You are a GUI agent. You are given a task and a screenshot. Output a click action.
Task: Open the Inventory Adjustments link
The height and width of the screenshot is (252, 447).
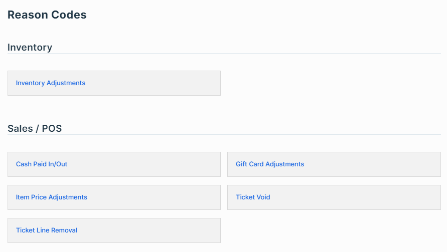point(51,83)
